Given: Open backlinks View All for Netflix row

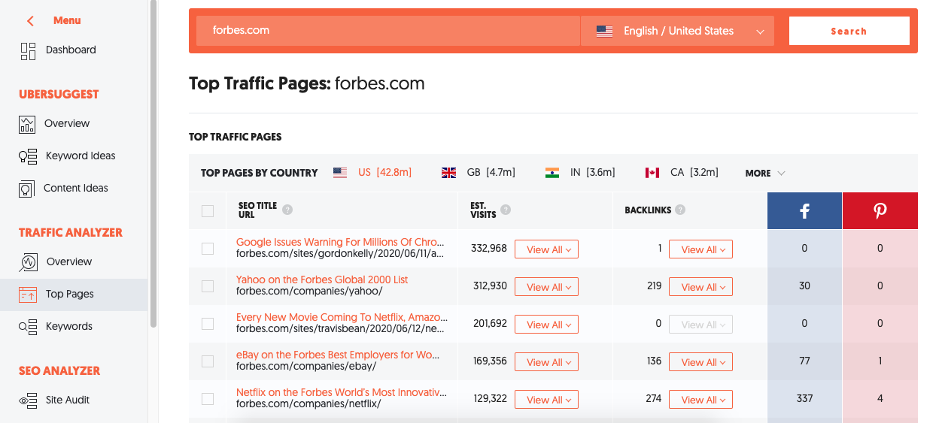Looking at the screenshot, I should coord(700,400).
